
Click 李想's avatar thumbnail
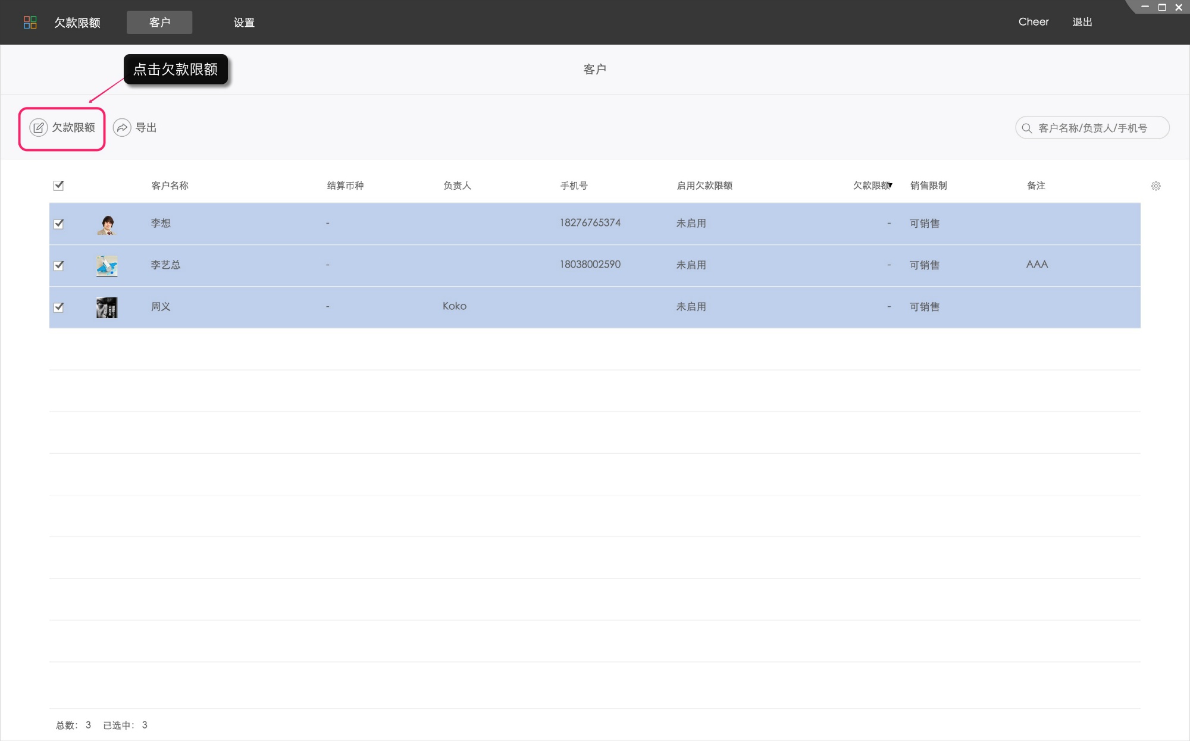(x=107, y=224)
